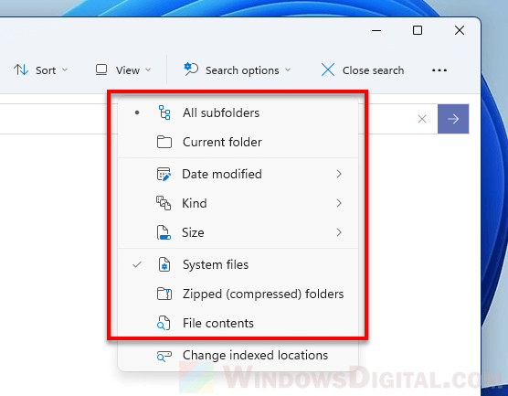
Task: Open the Sort dropdown
Action: coord(41,70)
